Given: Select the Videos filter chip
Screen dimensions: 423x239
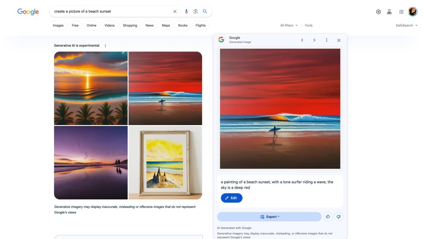Looking at the screenshot, I should point(109,26).
